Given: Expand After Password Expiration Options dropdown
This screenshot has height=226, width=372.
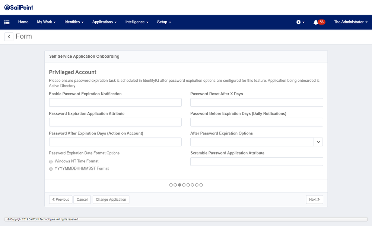Looking at the screenshot, I should pos(318,142).
